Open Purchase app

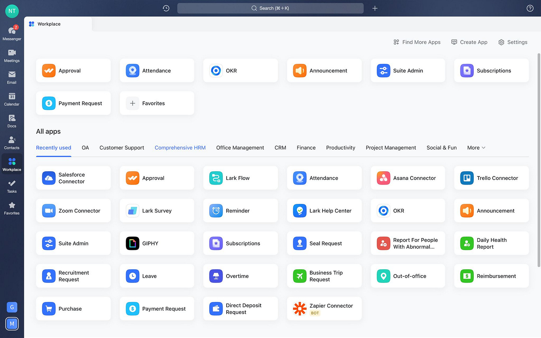[74, 309]
